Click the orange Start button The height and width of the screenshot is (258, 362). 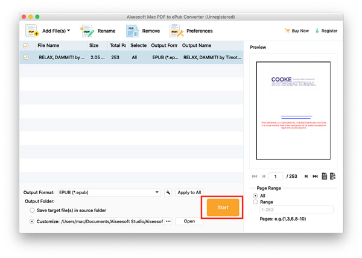tap(223, 207)
